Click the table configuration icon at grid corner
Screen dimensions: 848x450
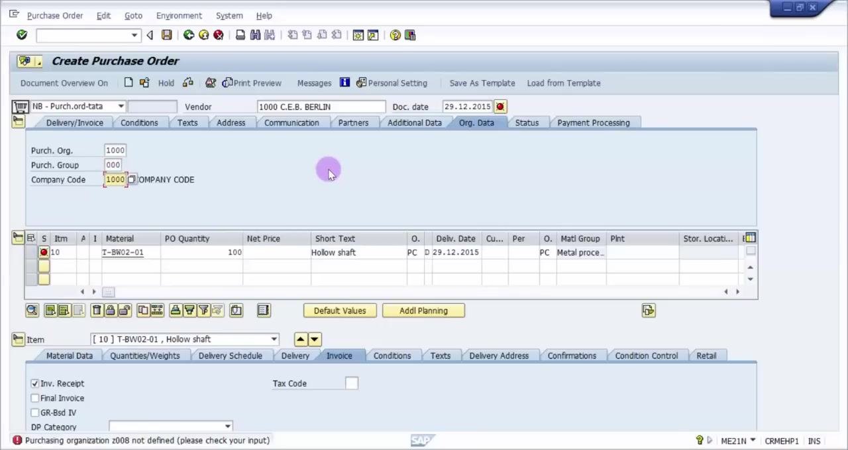(750, 238)
